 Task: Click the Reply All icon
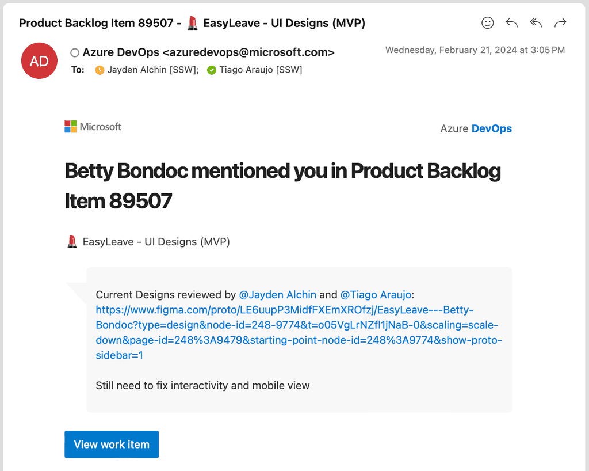536,23
